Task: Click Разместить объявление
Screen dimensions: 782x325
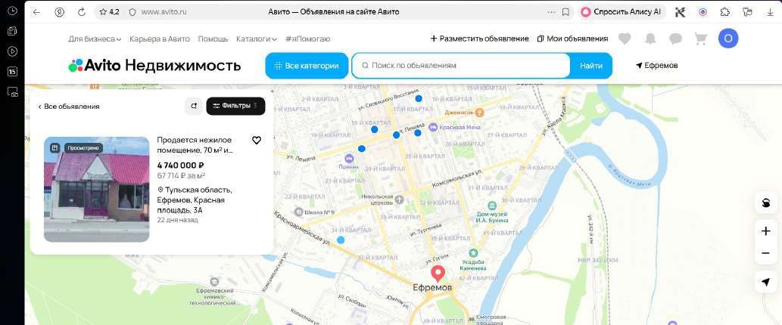Action: (479, 39)
